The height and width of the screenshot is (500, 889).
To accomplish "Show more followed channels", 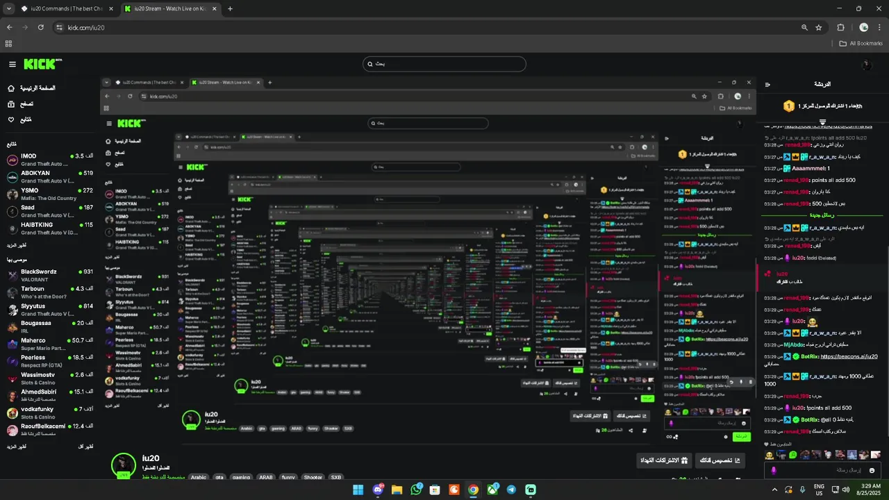I will (17, 245).
